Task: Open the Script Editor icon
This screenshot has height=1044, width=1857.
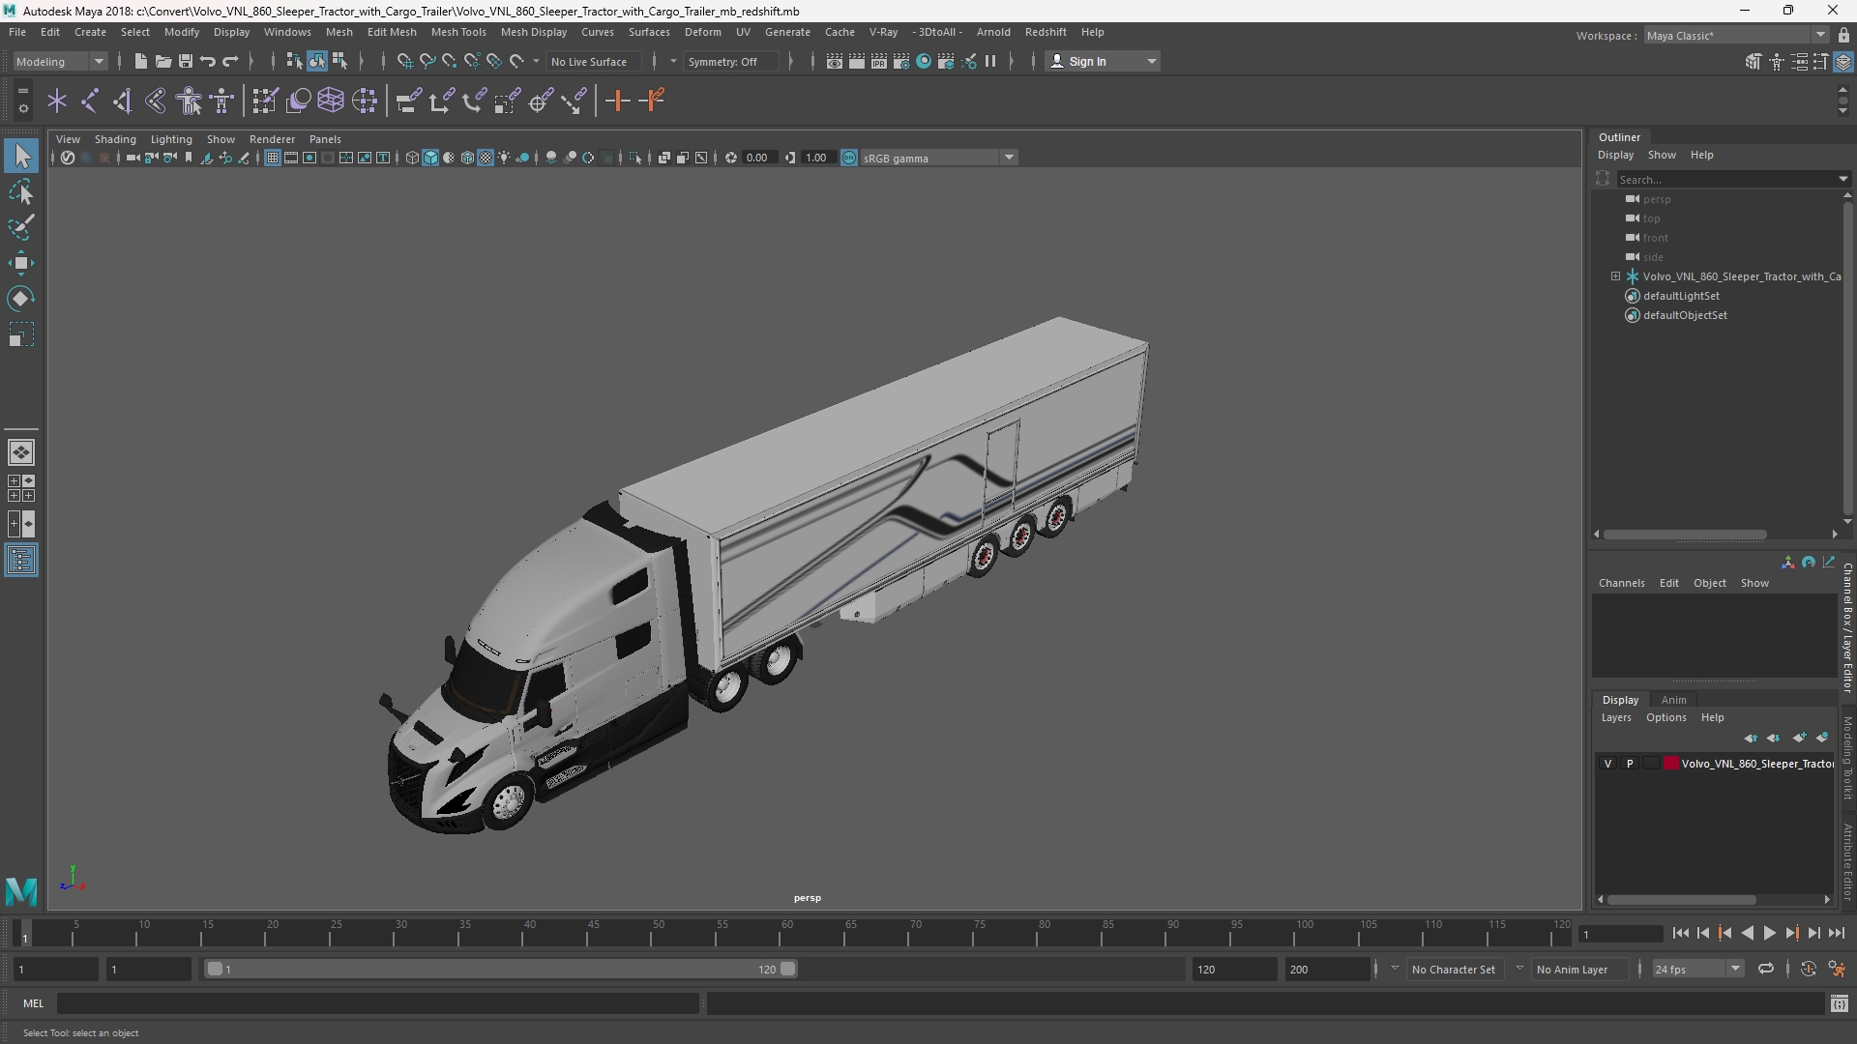Action: coord(1839,1003)
